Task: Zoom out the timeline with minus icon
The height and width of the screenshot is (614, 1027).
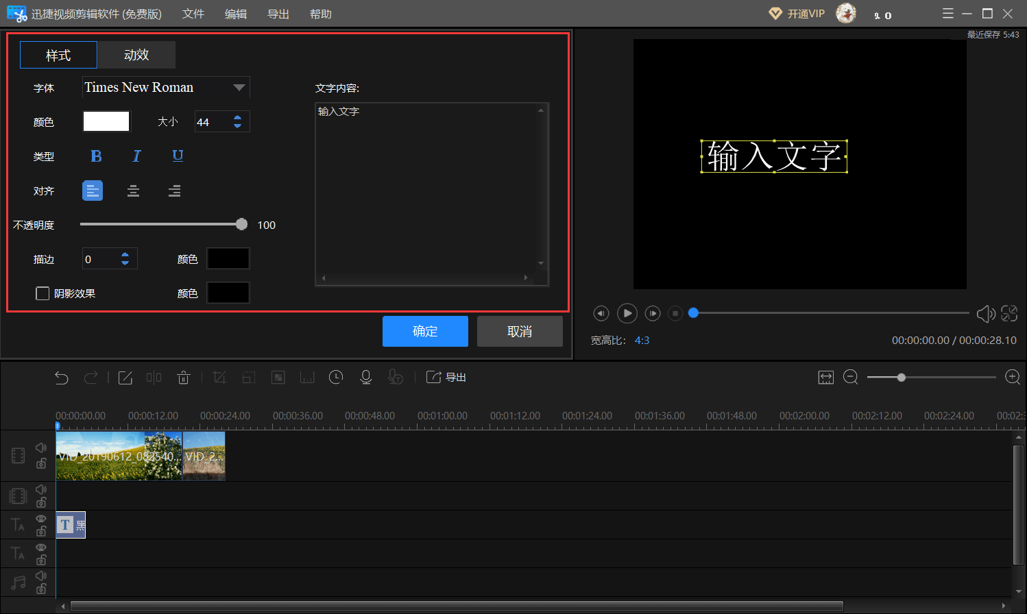Action: [851, 378]
